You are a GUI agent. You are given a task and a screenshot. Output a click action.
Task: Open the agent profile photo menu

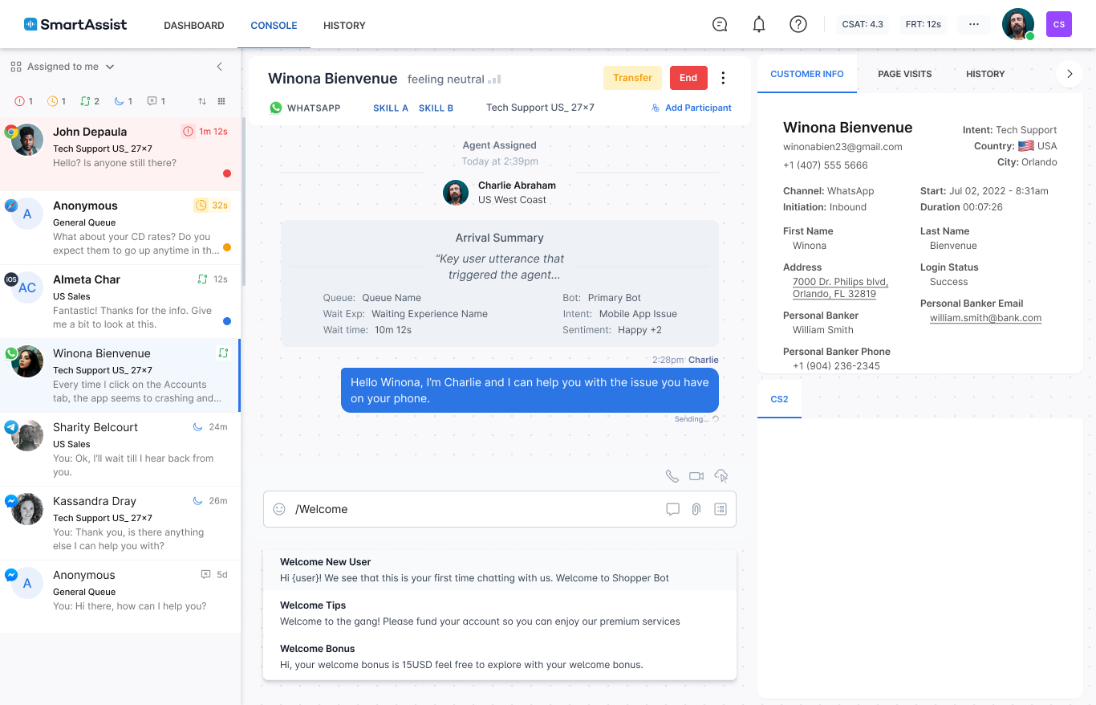(1018, 24)
